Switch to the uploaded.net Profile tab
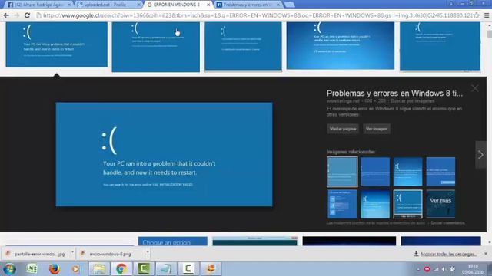The width and height of the screenshot is (492, 276). pos(108,5)
